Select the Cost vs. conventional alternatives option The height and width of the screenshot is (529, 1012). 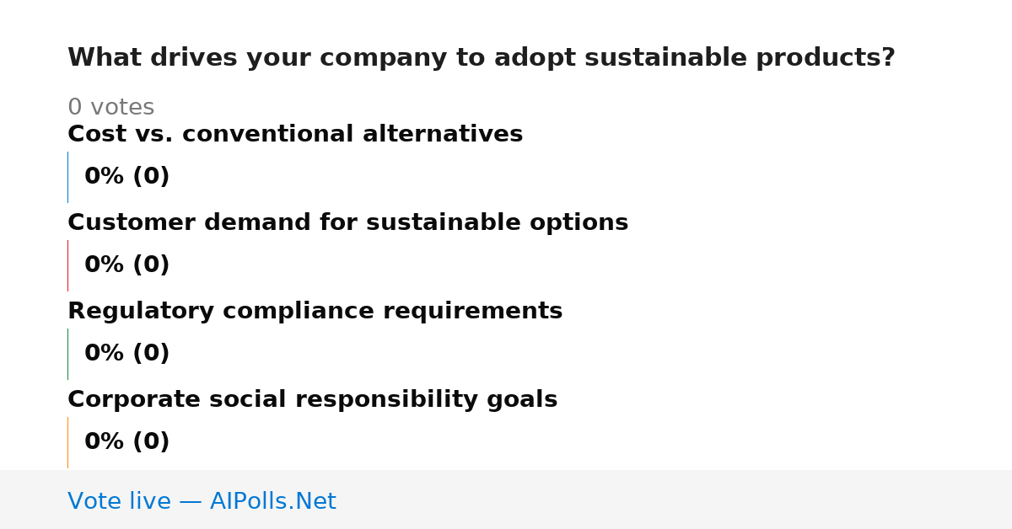295,135
